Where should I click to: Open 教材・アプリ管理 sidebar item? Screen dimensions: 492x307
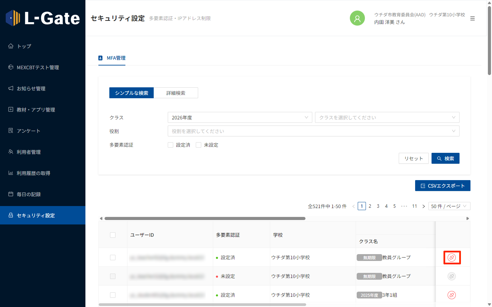point(43,109)
